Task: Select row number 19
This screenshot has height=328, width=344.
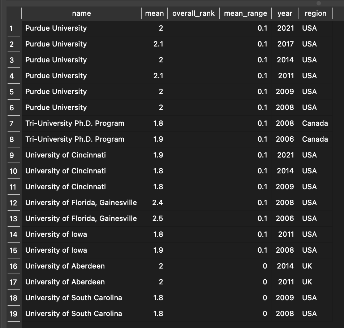Action: coord(13,314)
